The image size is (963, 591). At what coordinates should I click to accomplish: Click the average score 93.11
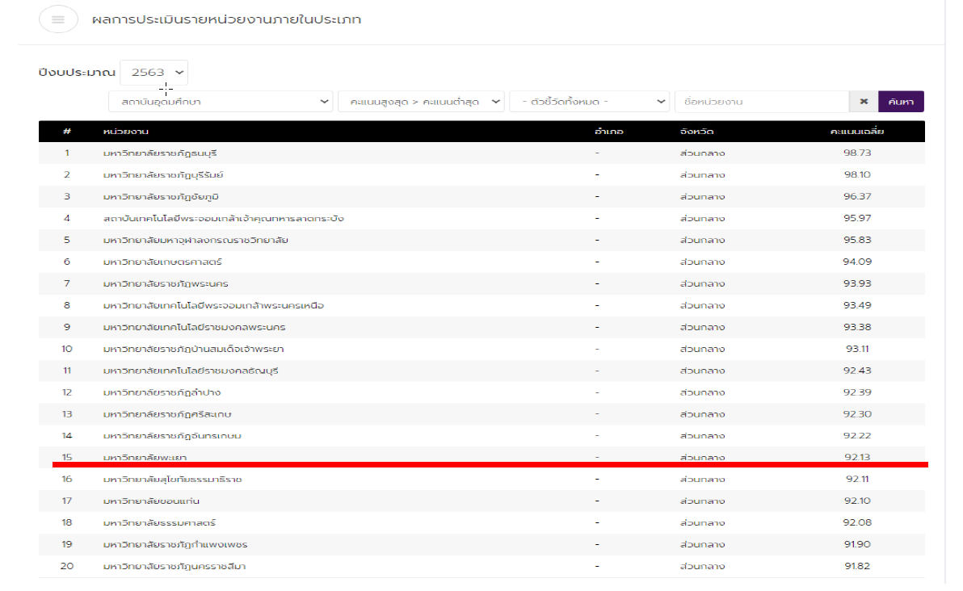pos(857,350)
